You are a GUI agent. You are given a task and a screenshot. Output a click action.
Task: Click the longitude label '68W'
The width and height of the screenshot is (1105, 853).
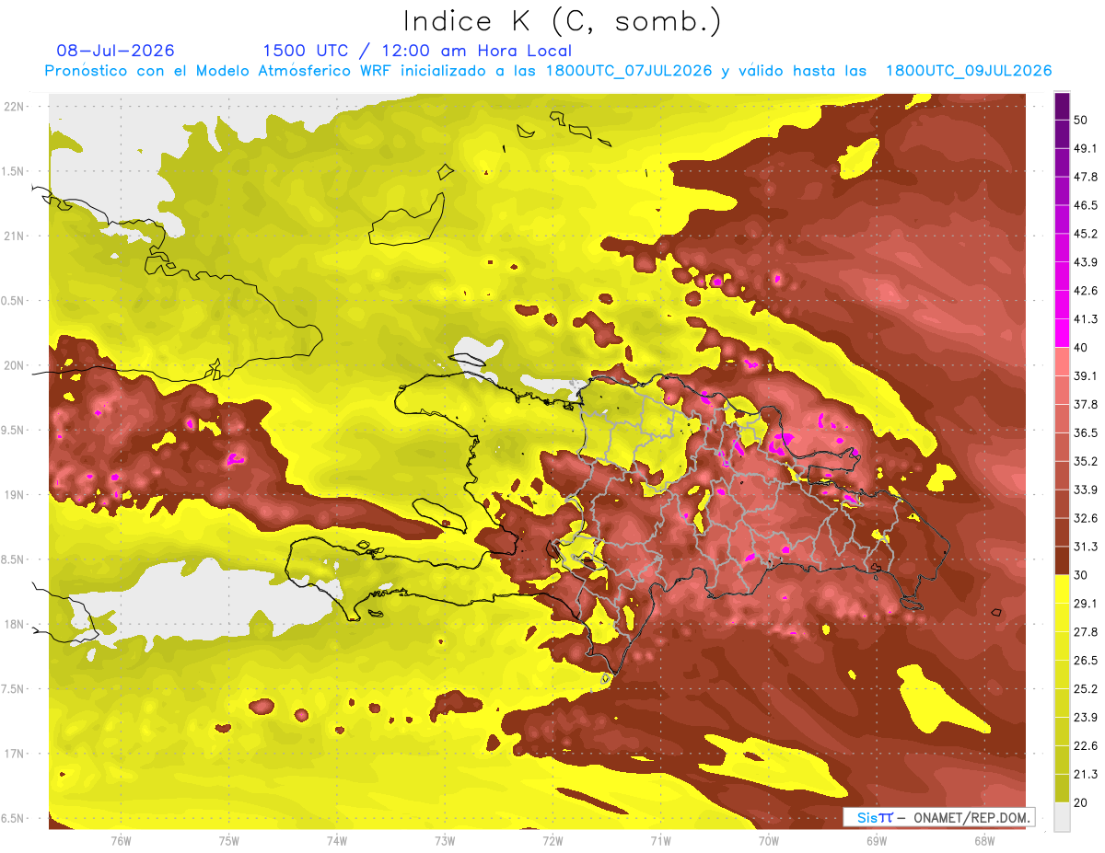pyautogui.click(x=984, y=840)
